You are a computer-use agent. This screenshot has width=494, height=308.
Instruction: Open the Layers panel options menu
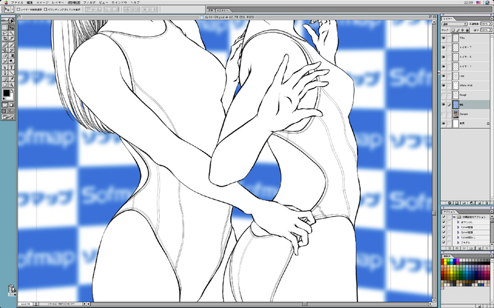pos(492,18)
